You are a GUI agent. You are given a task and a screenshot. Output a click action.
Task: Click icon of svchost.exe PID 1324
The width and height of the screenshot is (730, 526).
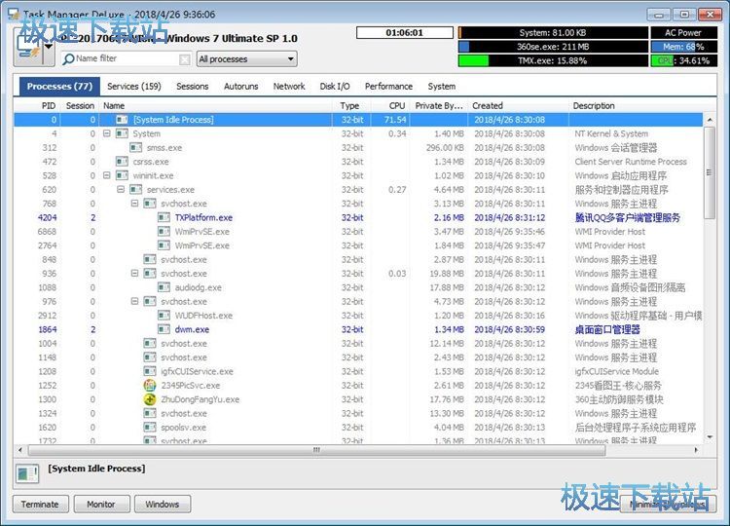click(150, 413)
